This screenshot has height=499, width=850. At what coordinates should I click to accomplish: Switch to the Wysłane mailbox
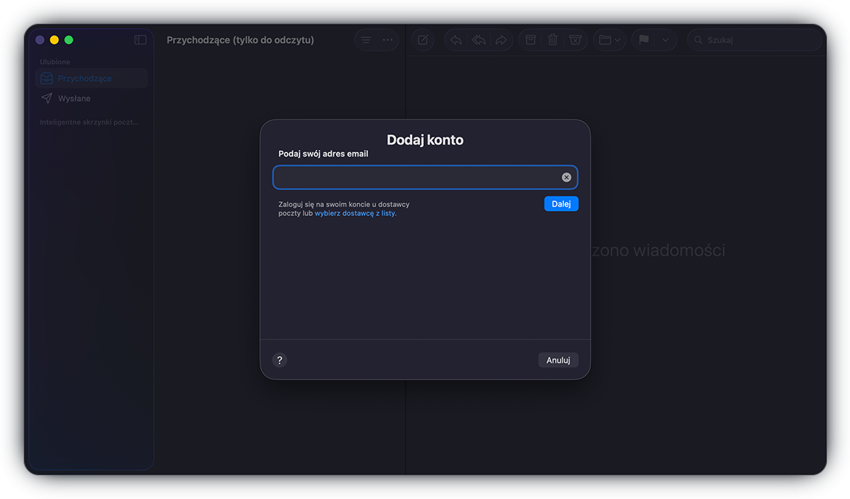click(75, 97)
